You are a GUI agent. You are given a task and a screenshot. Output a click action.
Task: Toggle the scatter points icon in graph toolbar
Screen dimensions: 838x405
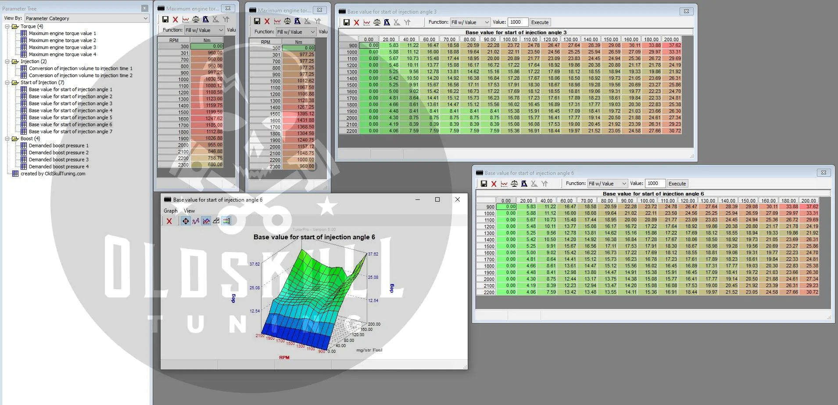(196, 221)
